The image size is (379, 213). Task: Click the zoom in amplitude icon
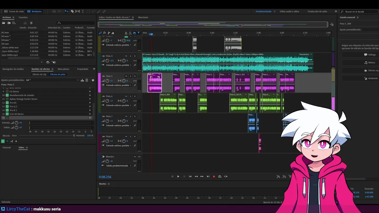point(278,176)
